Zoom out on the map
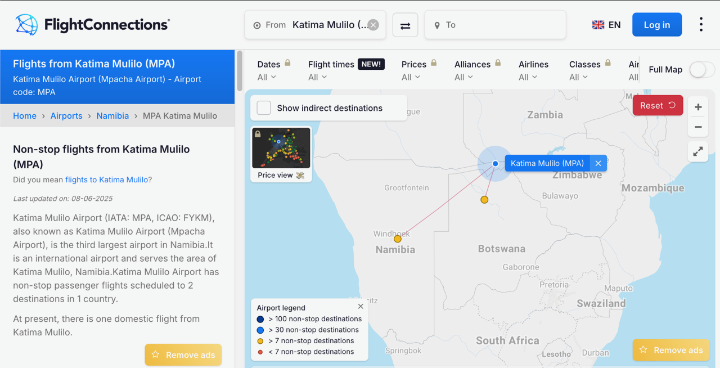The width and height of the screenshot is (720, 368). [698, 127]
